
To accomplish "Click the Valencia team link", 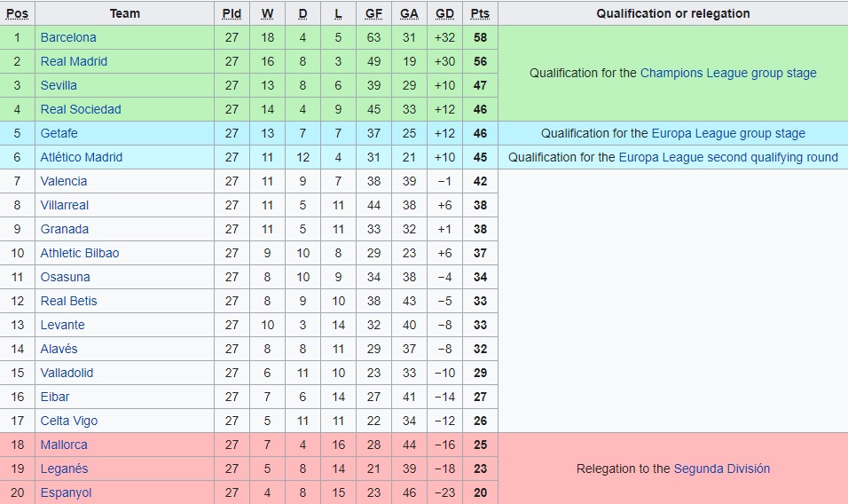I will click(x=64, y=181).
